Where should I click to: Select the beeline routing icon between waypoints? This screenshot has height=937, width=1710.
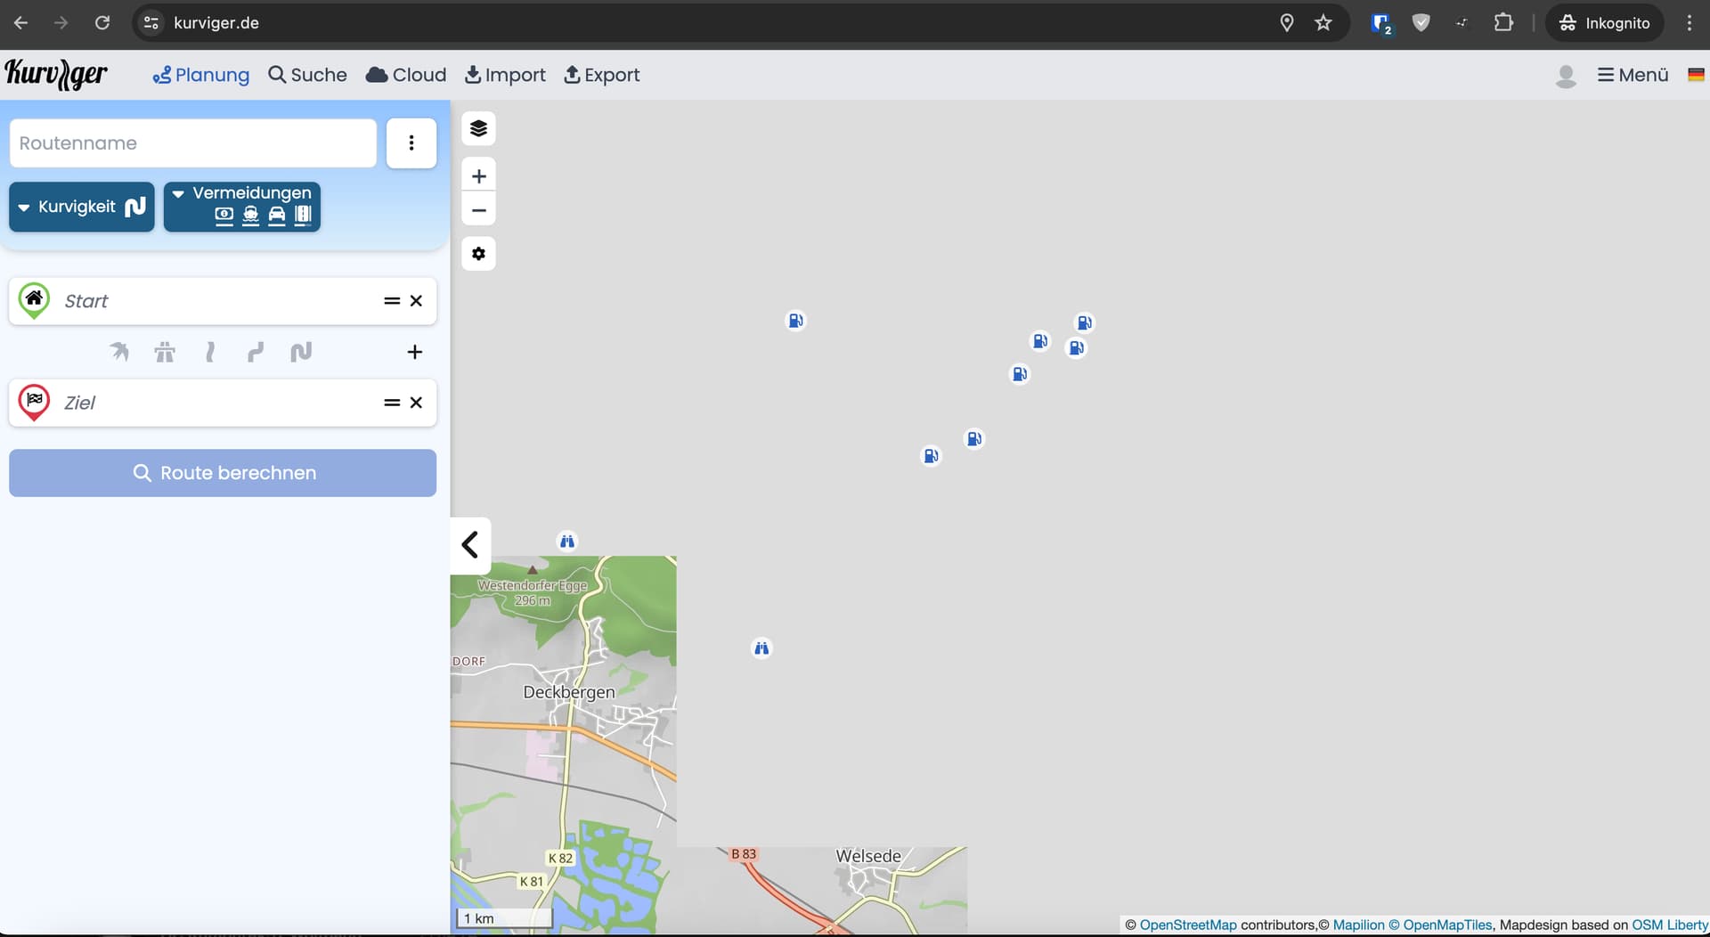tap(118, 352)
